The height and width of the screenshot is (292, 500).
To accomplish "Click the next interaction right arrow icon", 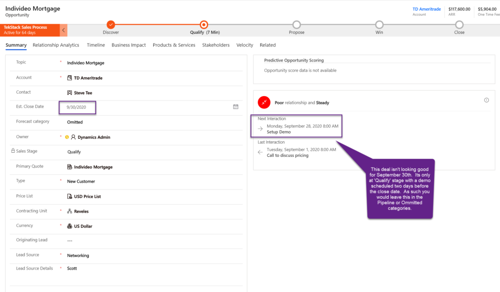I will [260, 129].
